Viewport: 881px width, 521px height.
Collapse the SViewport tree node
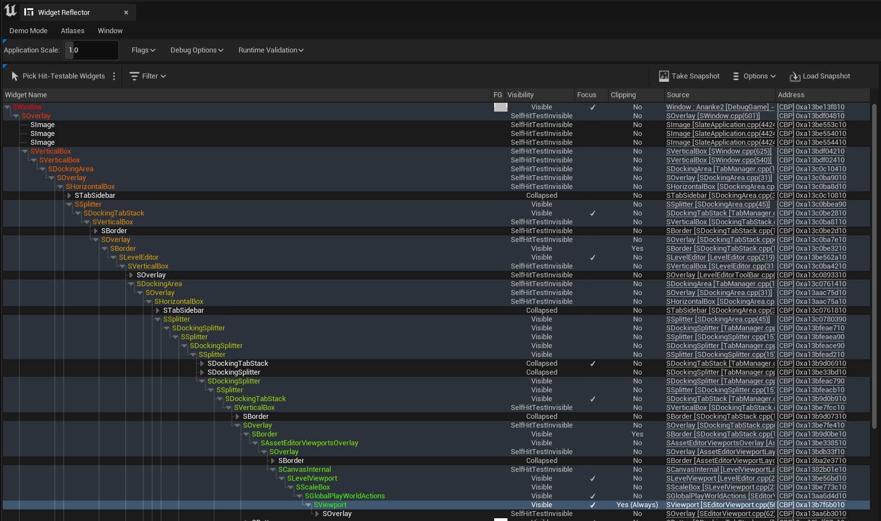[x=308, y=505]
